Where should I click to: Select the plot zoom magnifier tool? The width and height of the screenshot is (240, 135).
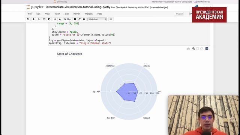(193, 49)
